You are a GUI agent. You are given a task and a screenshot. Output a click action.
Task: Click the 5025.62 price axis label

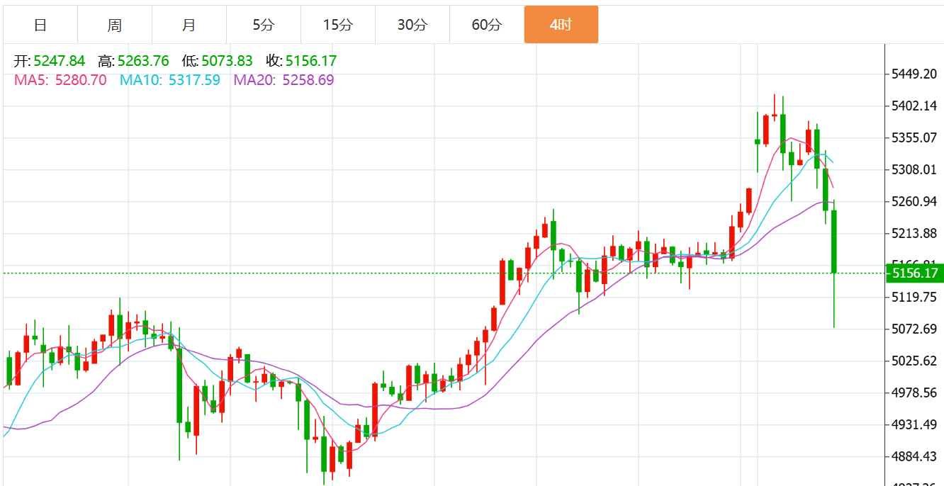tap(914, 361)
